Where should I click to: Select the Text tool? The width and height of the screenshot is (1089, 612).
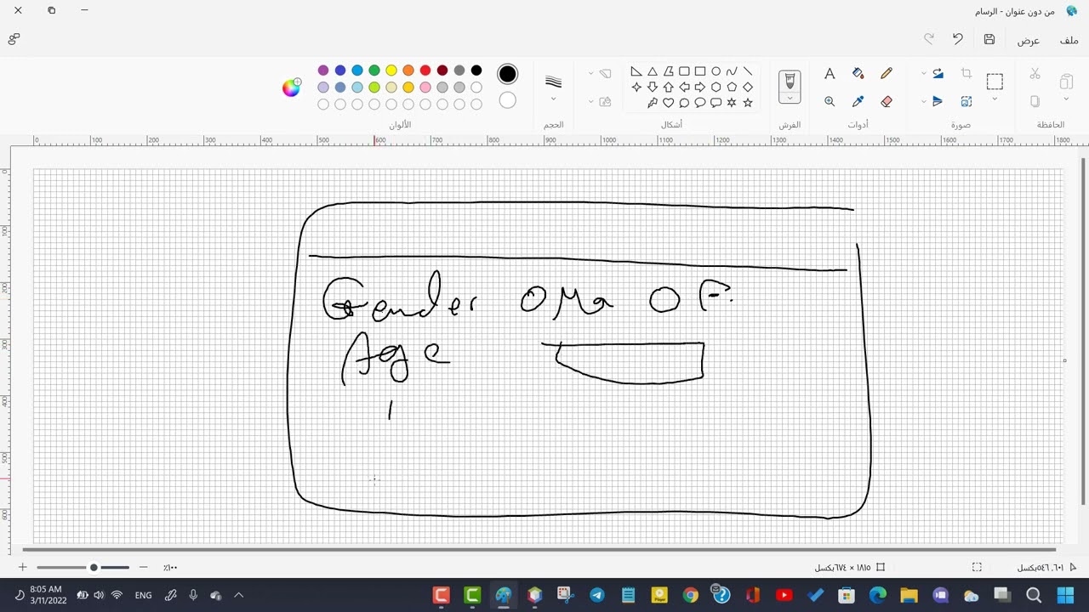pos(830,74)
